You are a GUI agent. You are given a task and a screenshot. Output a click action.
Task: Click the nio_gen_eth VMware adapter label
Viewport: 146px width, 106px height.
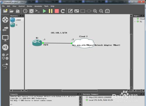[96, 45]
